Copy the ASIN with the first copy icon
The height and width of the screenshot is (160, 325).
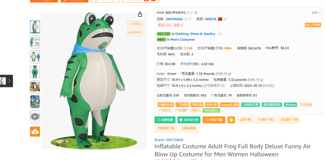(x=188, y=13)
